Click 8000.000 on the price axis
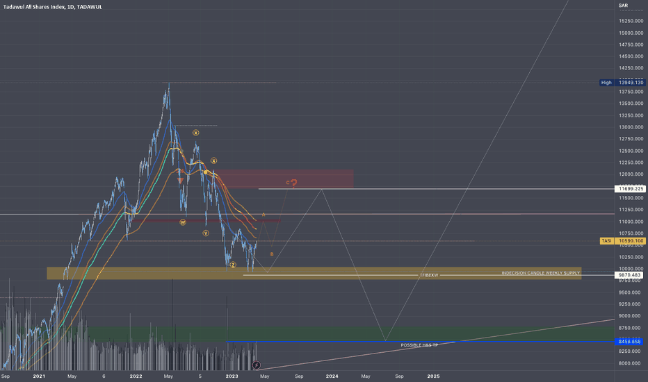Image resolution: width=648 pixels, height=382 pixels. pyautogui.click(x=631, y=363)
